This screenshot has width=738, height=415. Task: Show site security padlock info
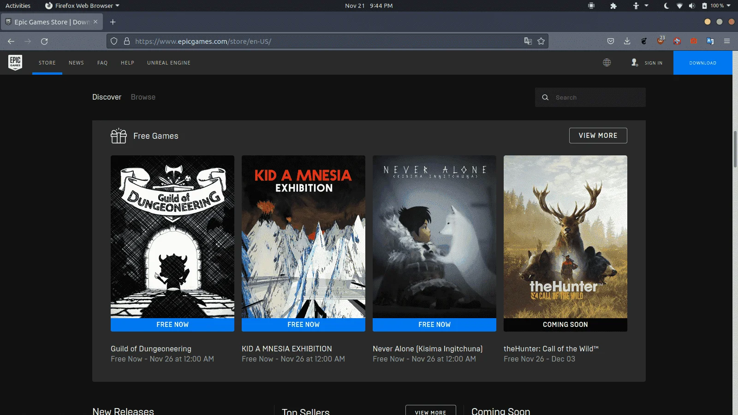tap(127, 41)
